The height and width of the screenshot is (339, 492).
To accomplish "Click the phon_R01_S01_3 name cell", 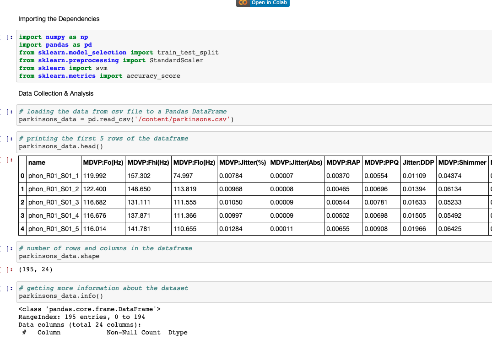I will pyautogui.click(x=54, y=202).
